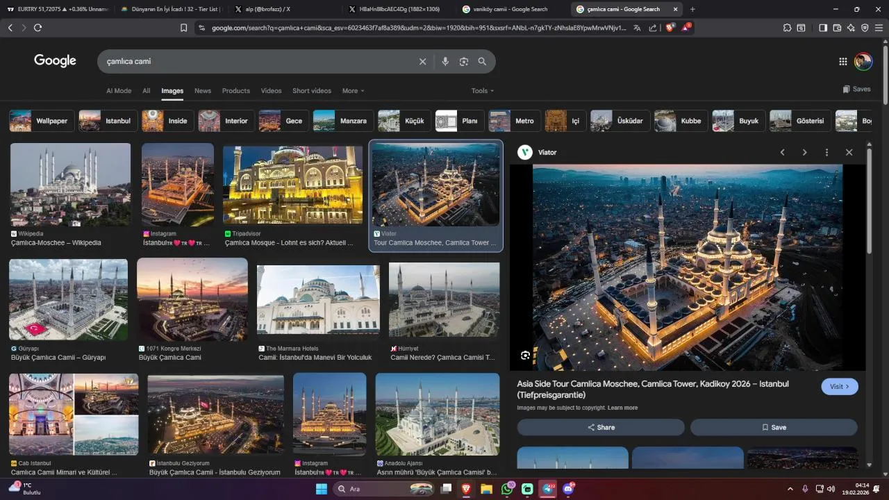
Task: Switch to the AI Mode tab
Action: 119,91
